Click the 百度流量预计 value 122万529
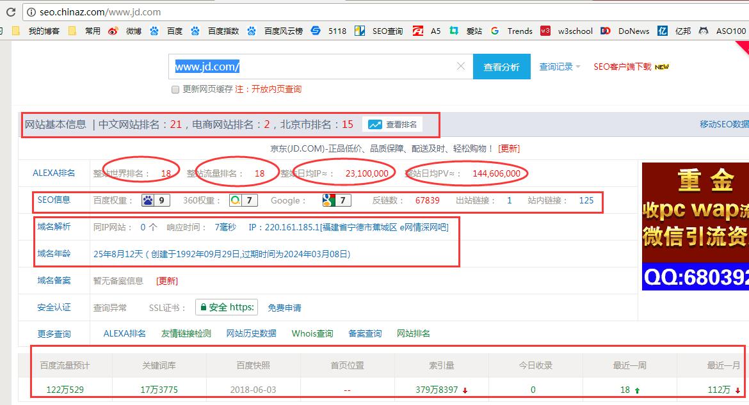Image resolution: width=749 pixels, height=405 pixels. [65, 390]
